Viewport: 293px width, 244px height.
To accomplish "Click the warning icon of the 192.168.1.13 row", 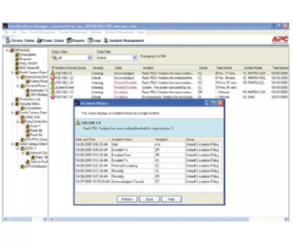I will (53, 92).
